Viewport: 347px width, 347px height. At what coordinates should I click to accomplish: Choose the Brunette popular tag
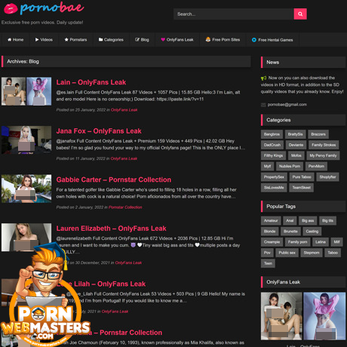point(290,232)
